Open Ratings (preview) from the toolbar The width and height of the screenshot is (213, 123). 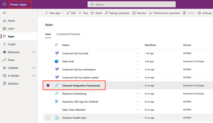tap(117, 13)
